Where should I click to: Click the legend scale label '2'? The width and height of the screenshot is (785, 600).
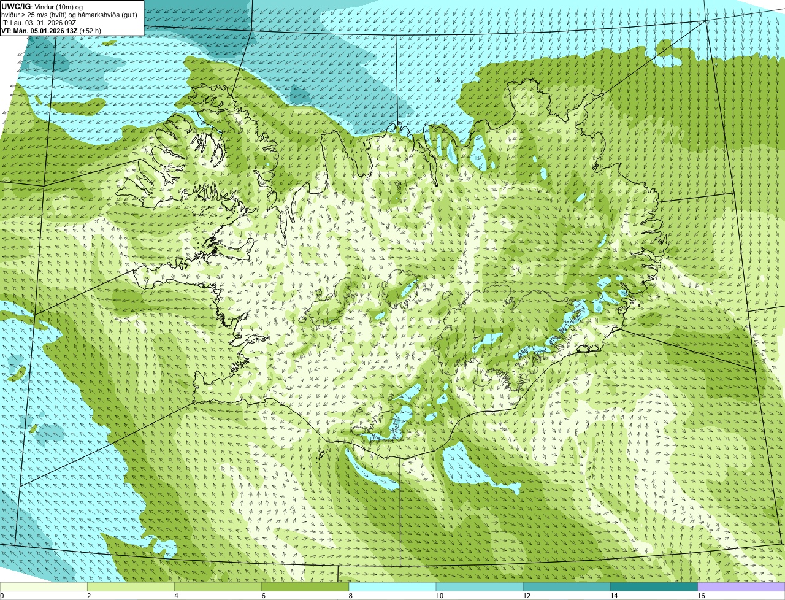point(89,596)
